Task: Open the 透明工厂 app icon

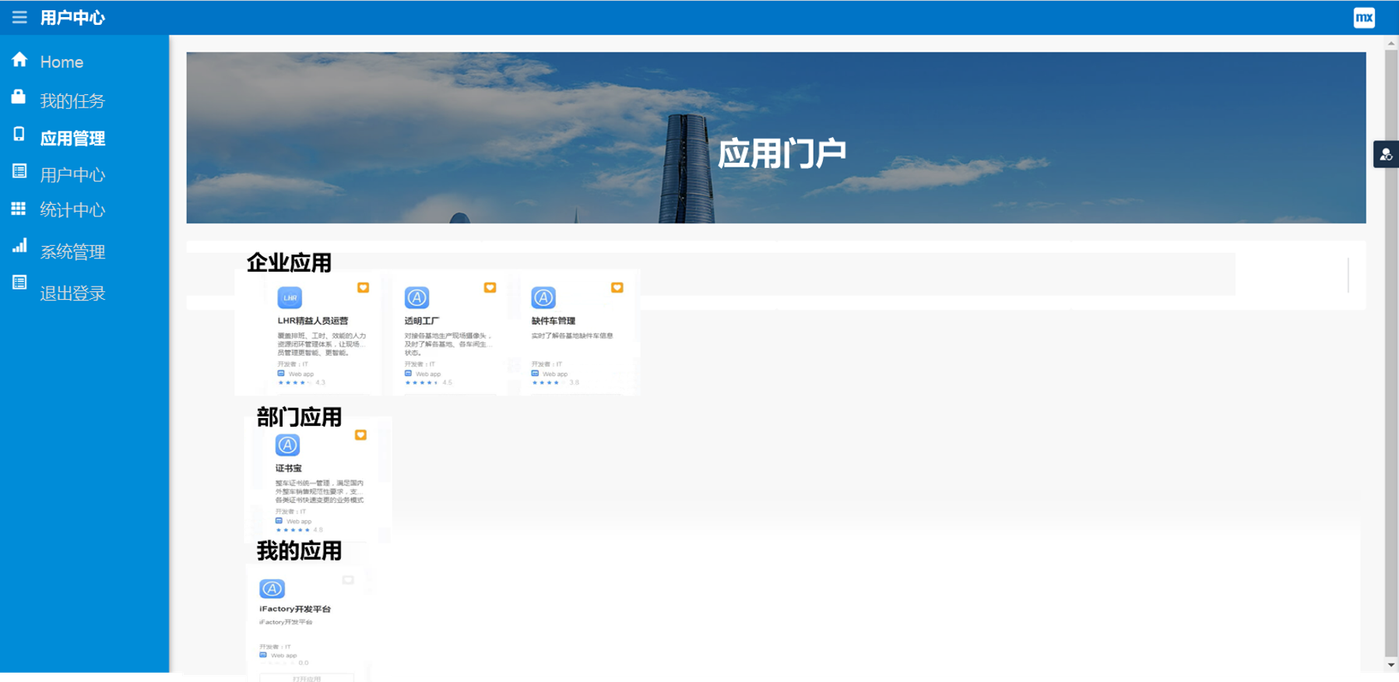Action: point(417,297)
